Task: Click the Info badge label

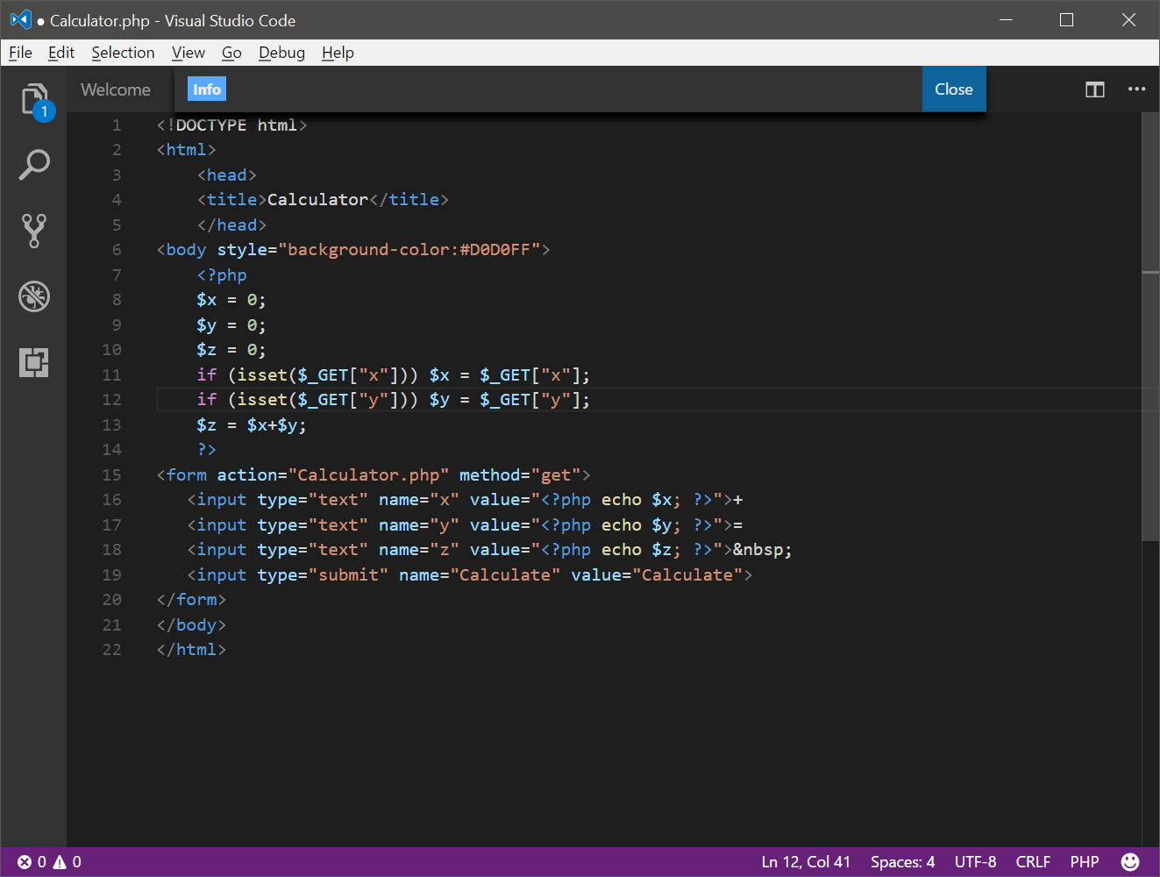Action: pyautogui.click(x=207, y=89)
